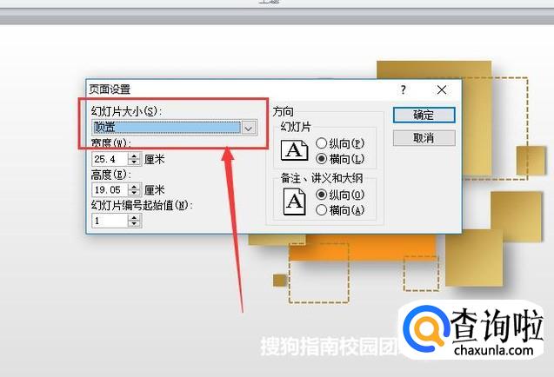Increase the width value with up arrow

(134, 155)
